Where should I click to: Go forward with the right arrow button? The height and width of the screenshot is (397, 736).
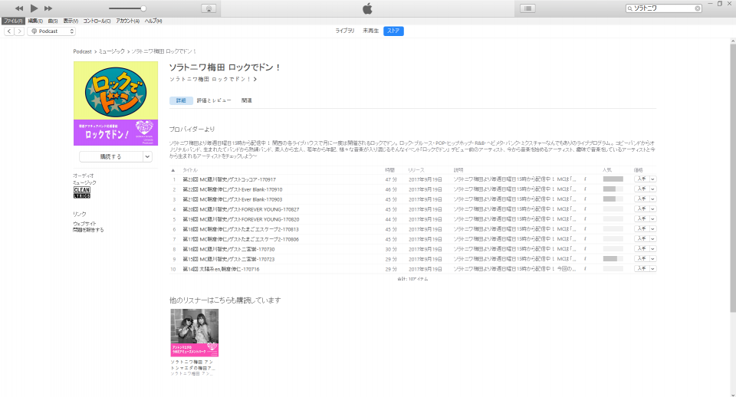click(x=19, y=31)
